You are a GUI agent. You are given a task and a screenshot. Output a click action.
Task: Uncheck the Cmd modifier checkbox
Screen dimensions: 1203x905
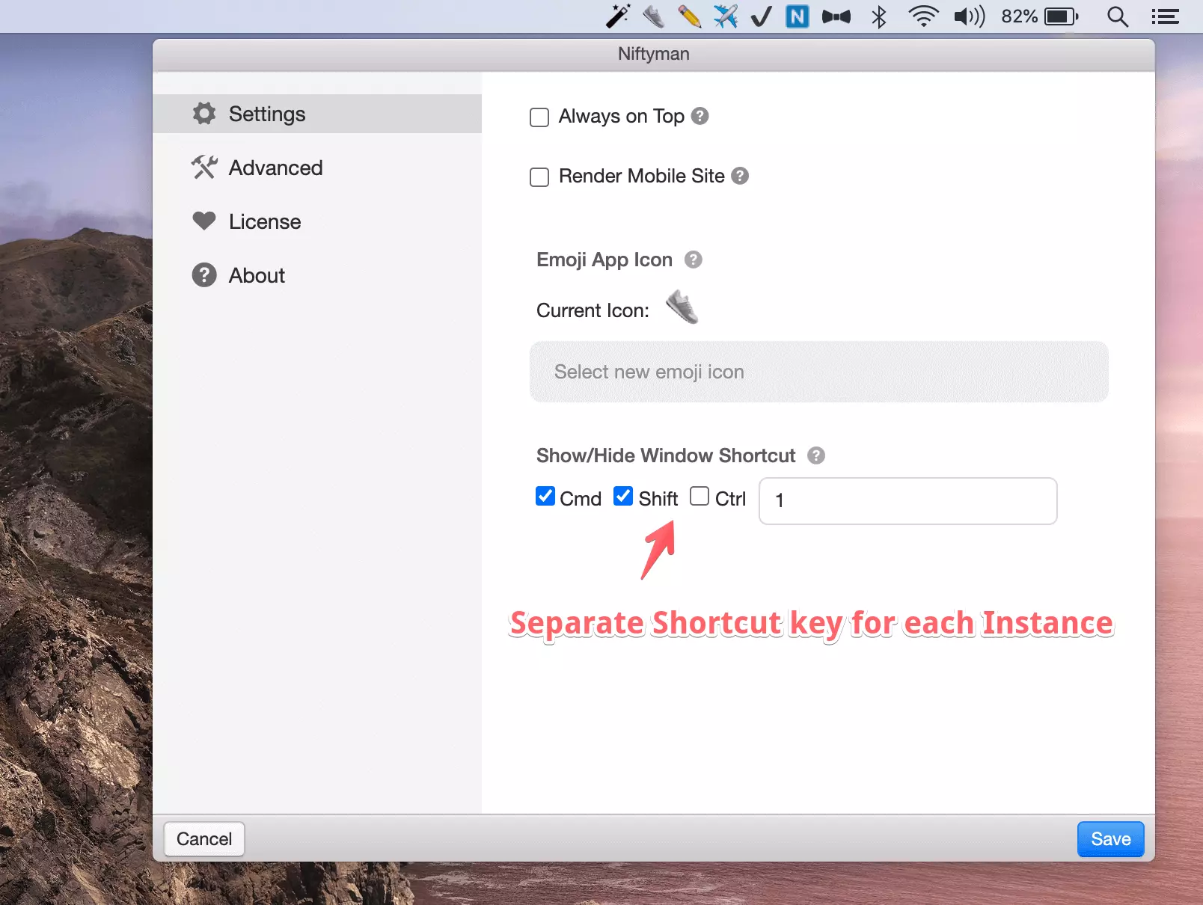point(545,496)
